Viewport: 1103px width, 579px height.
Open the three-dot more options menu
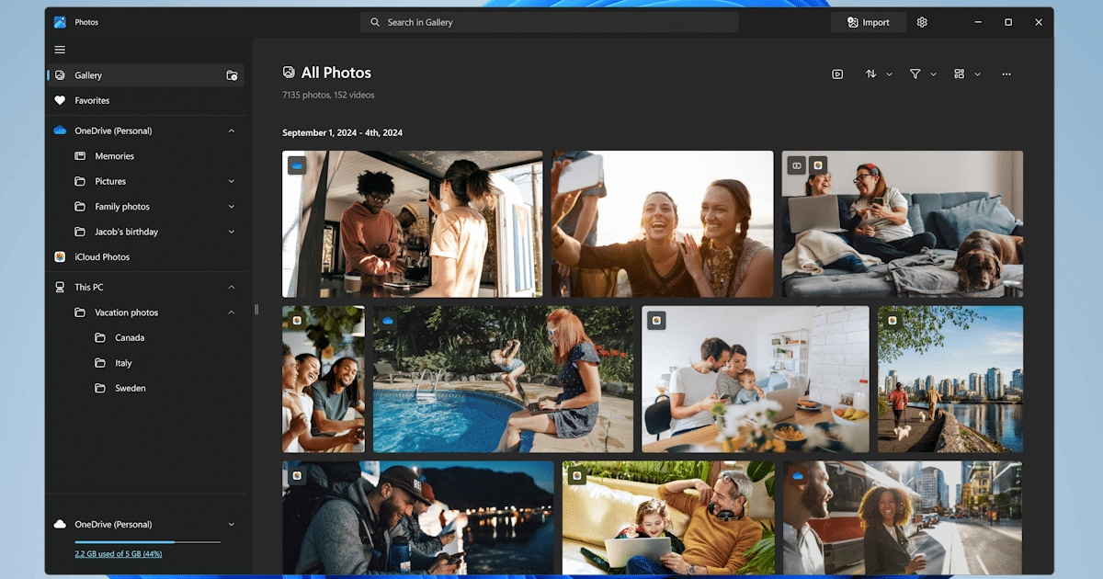coord(1006,74)
